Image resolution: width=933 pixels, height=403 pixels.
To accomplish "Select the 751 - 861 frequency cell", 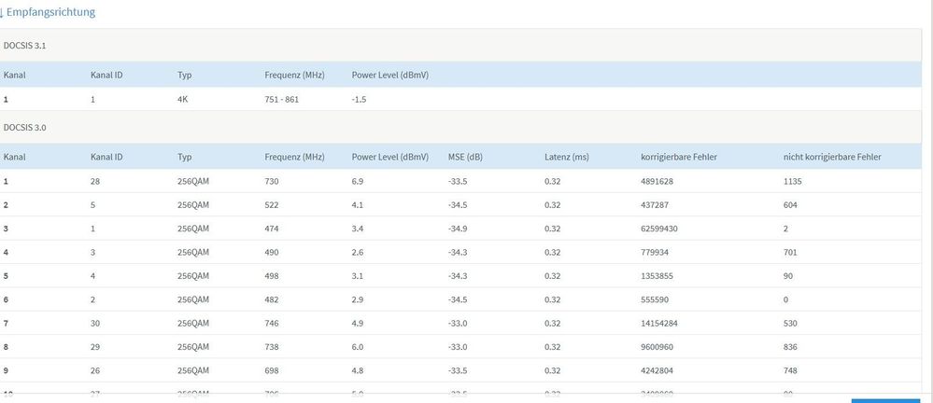I will 282,99.
